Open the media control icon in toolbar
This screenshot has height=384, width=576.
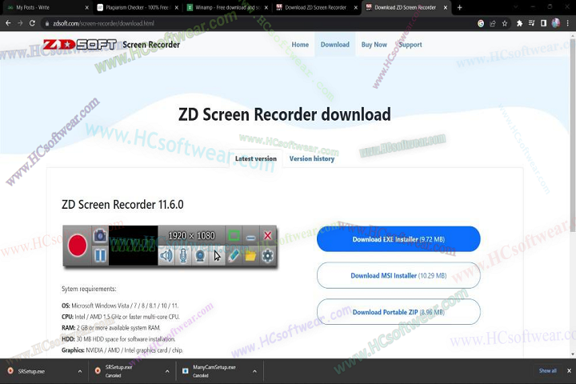(531, 23)
